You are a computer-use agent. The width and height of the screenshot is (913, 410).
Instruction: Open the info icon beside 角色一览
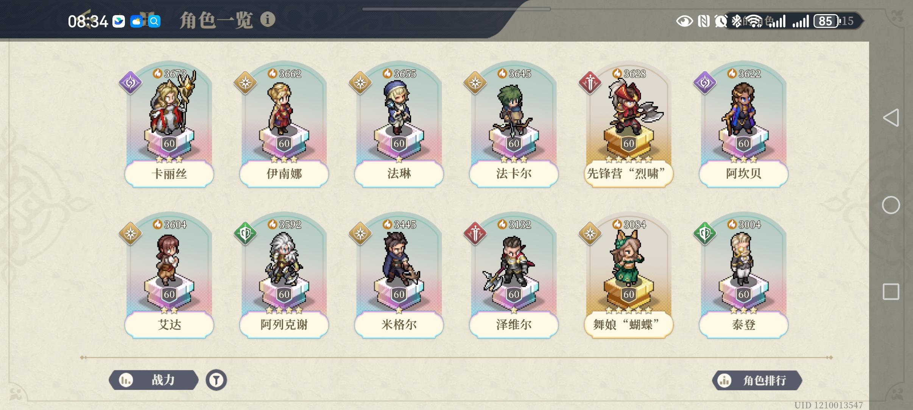(268, 19)
